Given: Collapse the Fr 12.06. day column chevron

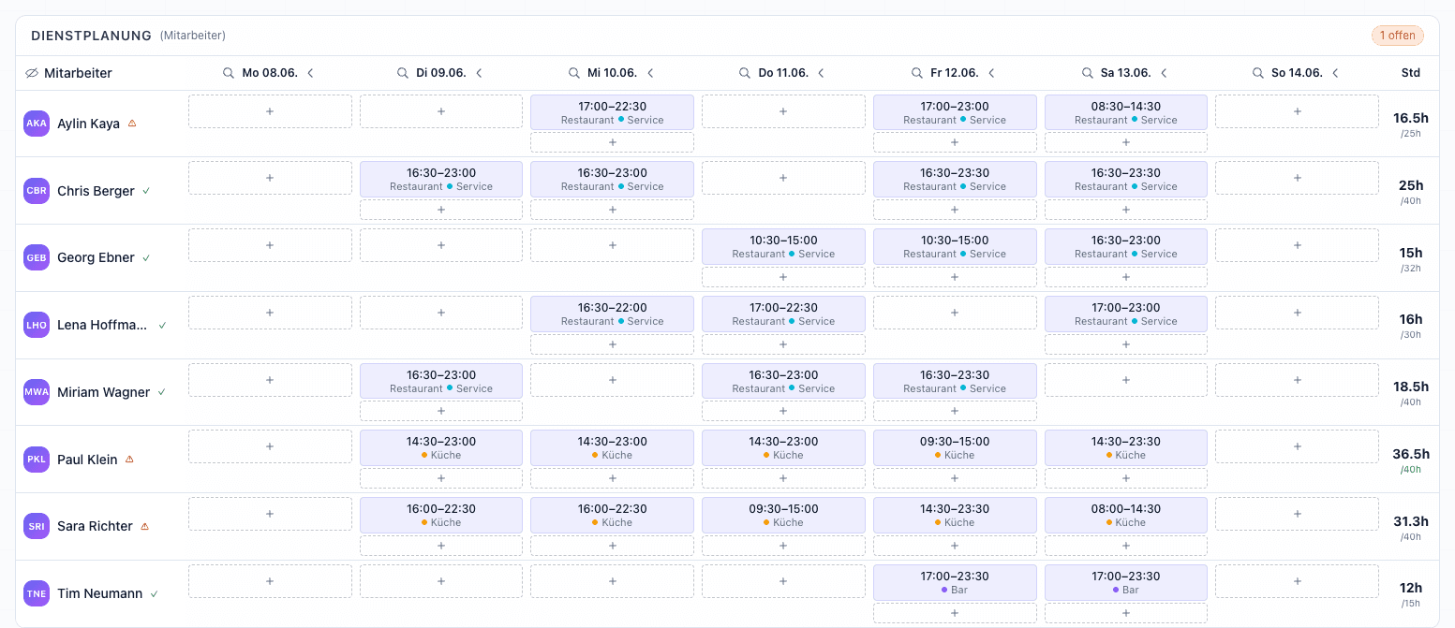Looking at the screenshot, I should tap(991, 73).
